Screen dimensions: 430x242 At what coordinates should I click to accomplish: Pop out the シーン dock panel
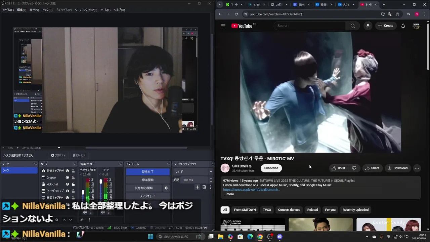[35, 164]
